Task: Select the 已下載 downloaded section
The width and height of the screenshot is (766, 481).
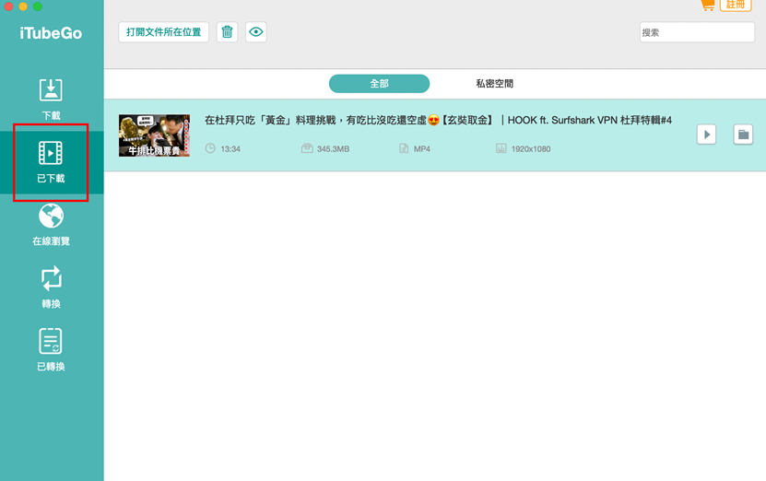Action: point(51,160)
